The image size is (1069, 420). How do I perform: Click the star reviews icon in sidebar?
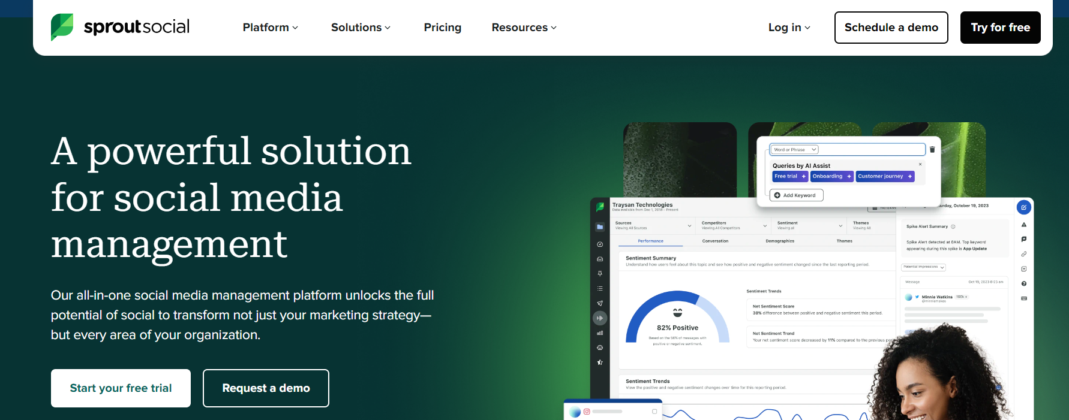point(600,362)
